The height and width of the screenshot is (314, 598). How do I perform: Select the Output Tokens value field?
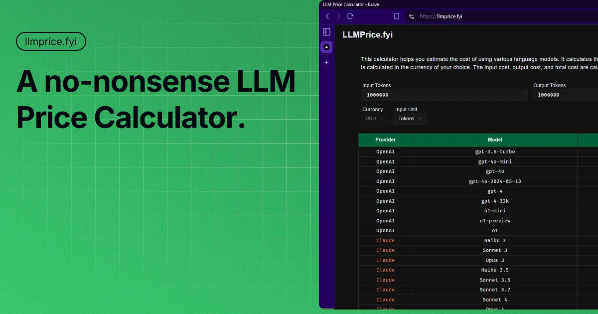(565, 95)
